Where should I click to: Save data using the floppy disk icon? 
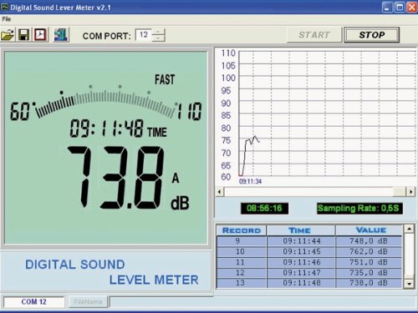pos(23,35)
